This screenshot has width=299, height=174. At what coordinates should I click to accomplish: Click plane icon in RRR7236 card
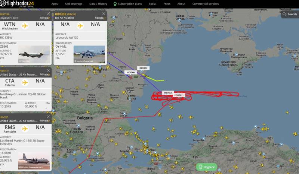25,26
